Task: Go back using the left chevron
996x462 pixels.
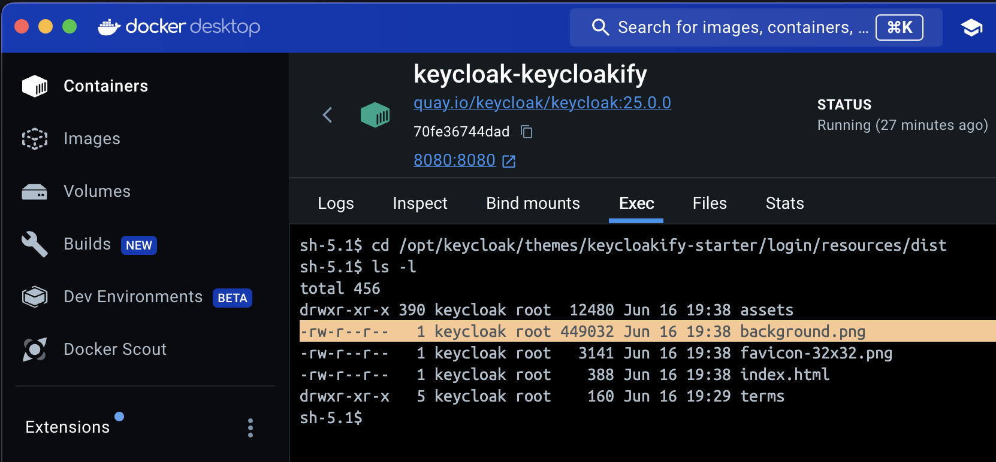Action: tap(327, 115)
